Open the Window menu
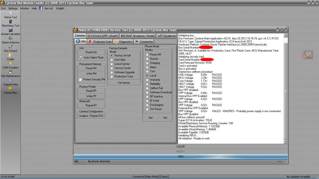This screenshot has height=179, width=319. [25, 8]
